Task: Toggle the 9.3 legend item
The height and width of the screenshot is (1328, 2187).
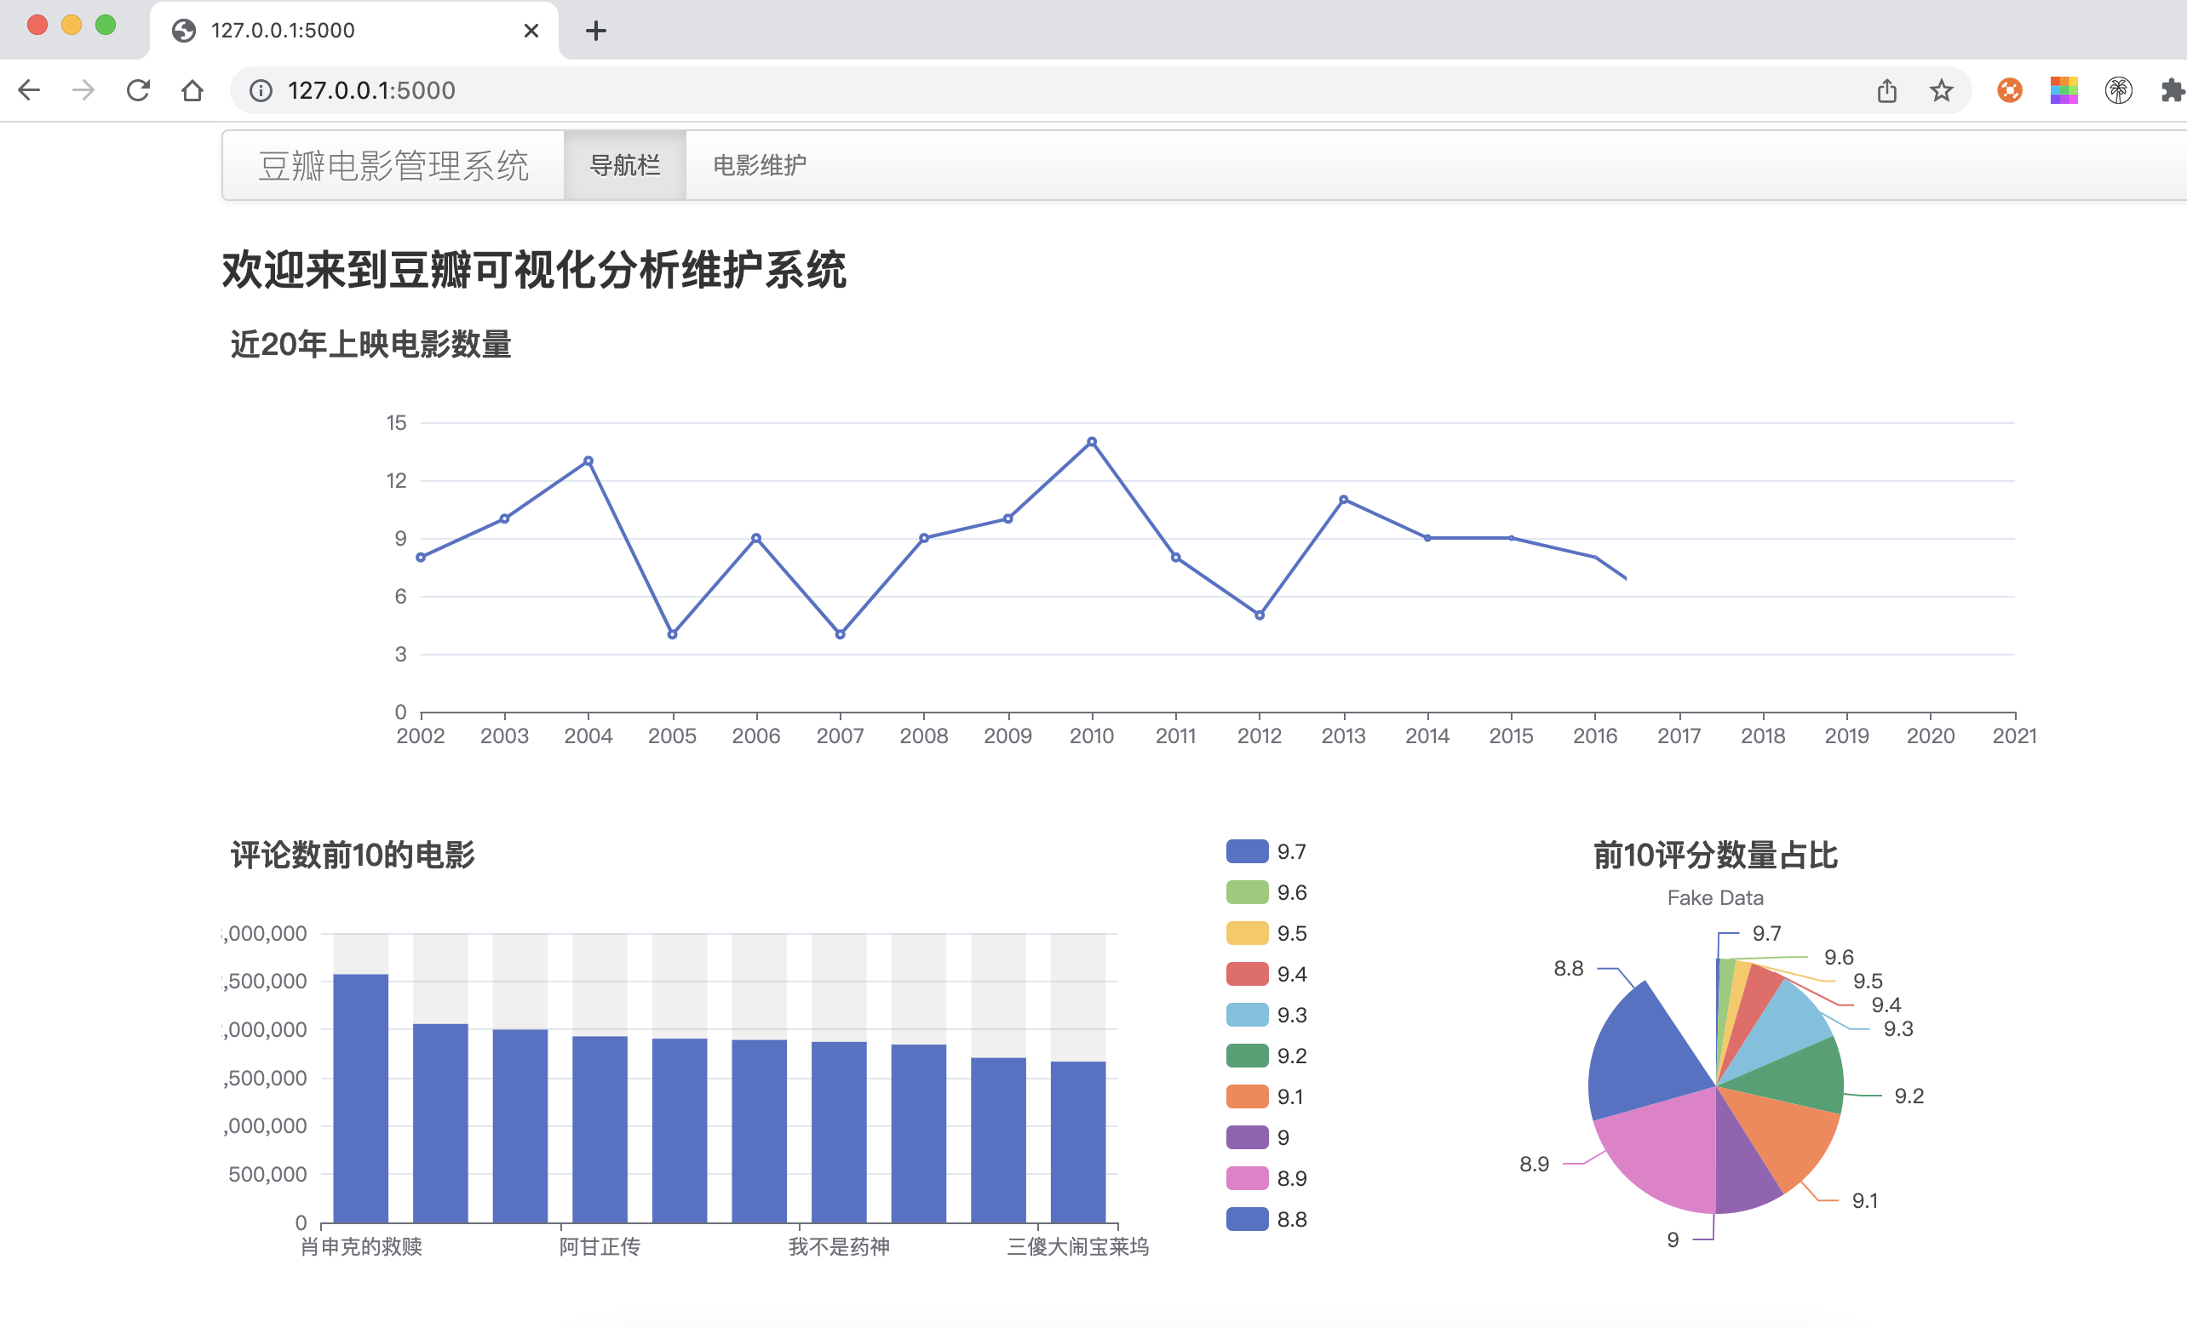Action: tap(1266, 1015)
